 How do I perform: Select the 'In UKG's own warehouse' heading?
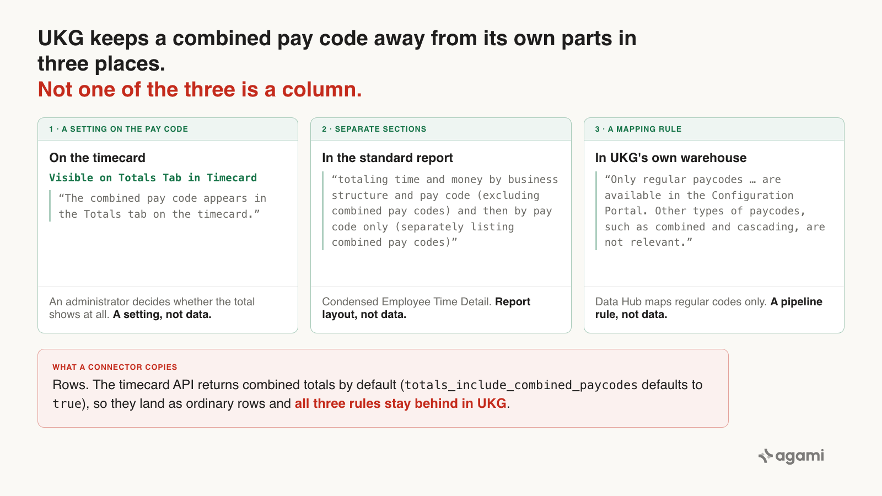pos(671,158)
